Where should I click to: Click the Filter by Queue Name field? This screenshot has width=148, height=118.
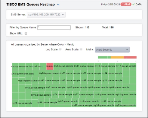point(54,27)
